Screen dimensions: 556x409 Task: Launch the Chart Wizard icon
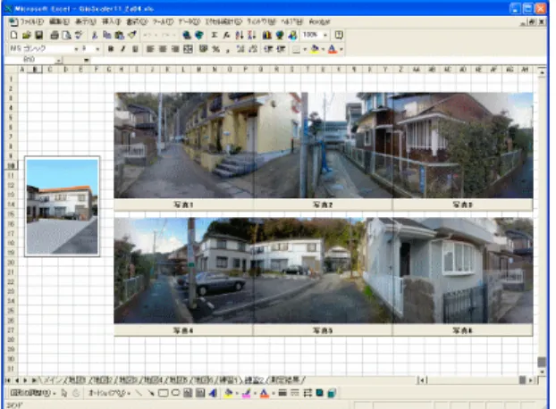tap(267, 35)
